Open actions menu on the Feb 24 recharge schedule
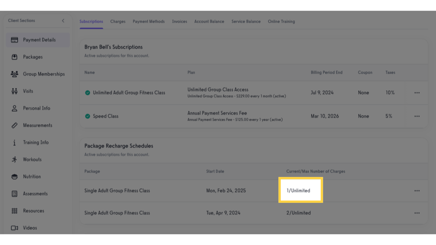This screenshot has width=436, height=245. click(417, 190)
